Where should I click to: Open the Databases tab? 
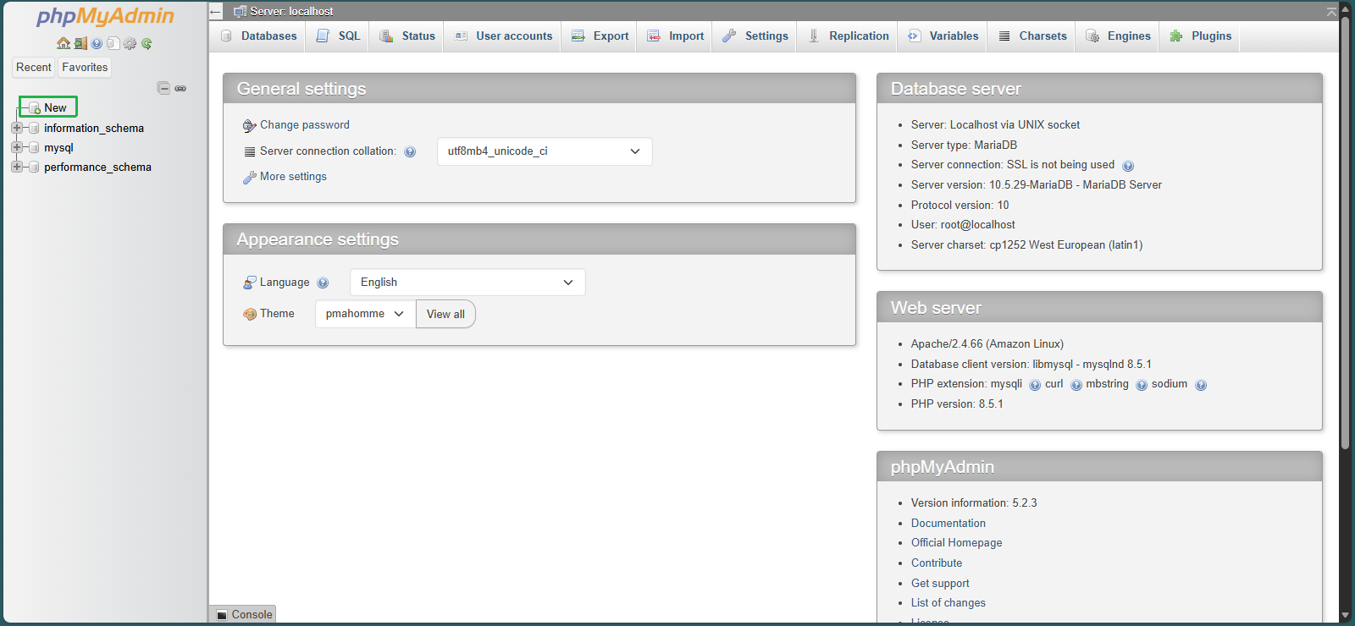tap(258, 36)
